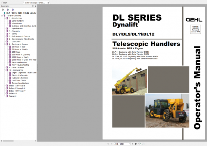Open the Serial Numbers bookmark
The height and width of the screenshot is (146, 207).
18,21
